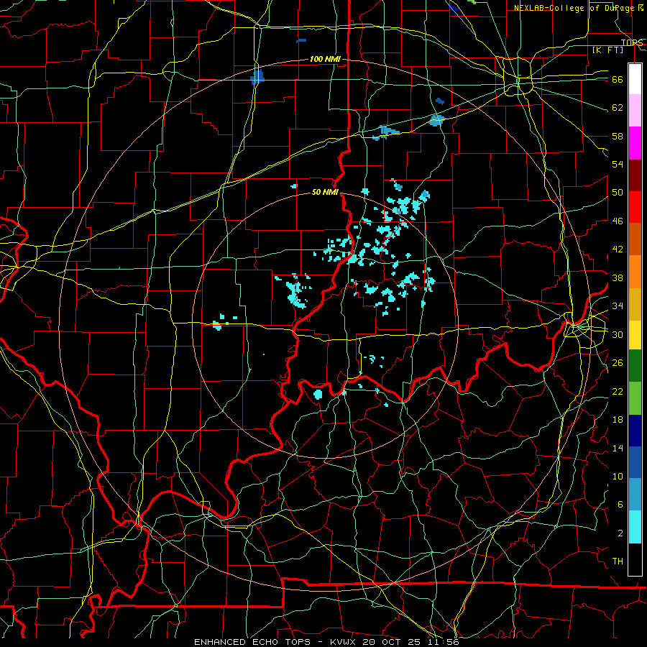The width and height of the screenshot is (647, 647).
Task: Click the 50 NMI range ring label
Action: click(x=325, y=192)
